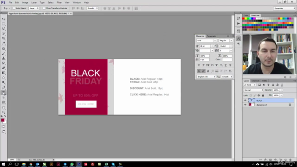Open the Regular font style dropdown
This screenshot has width=297, height=167.
coord(231,40)
